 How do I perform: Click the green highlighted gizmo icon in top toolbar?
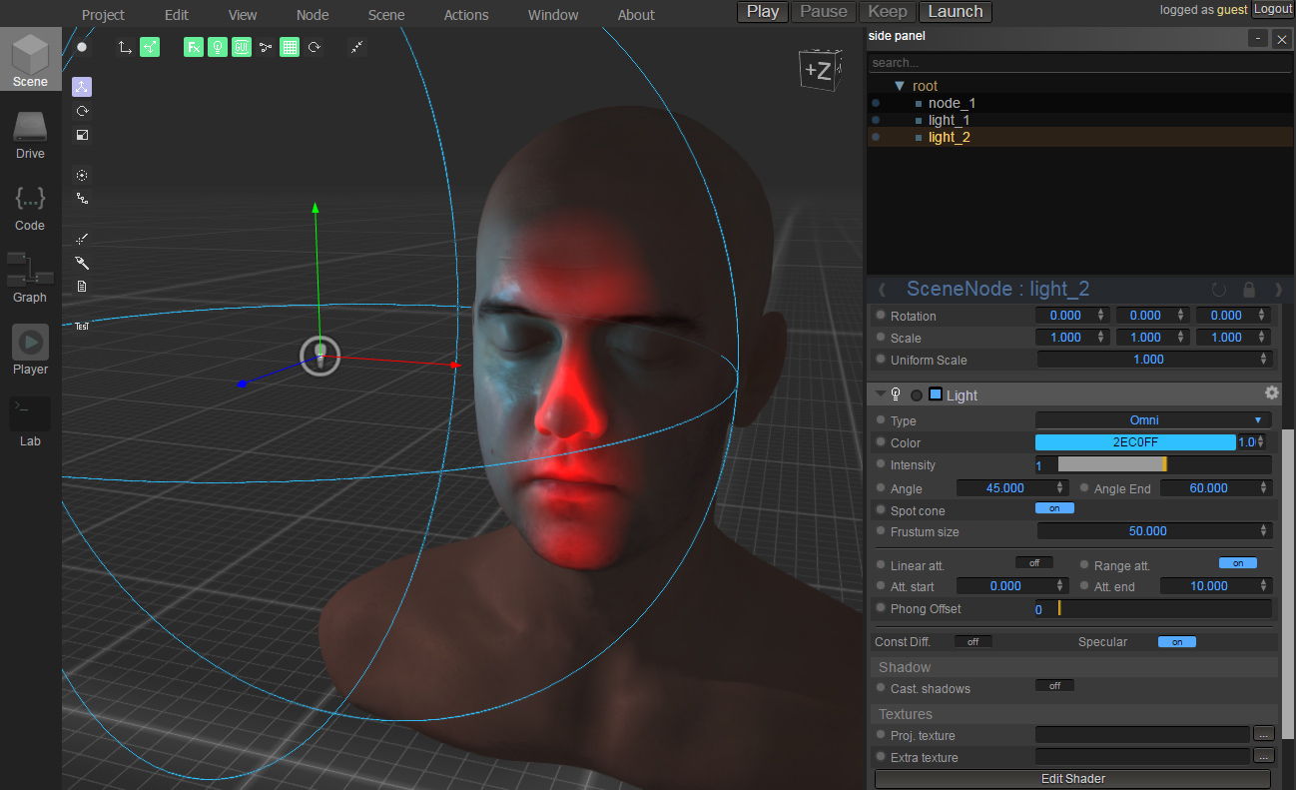[x=150, y=47]
